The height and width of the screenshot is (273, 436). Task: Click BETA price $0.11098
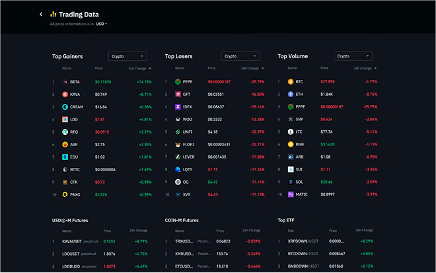[103, 82]
